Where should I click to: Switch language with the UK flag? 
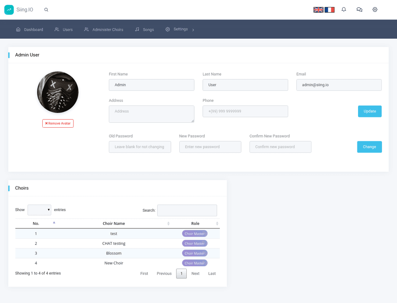point(318,10)
